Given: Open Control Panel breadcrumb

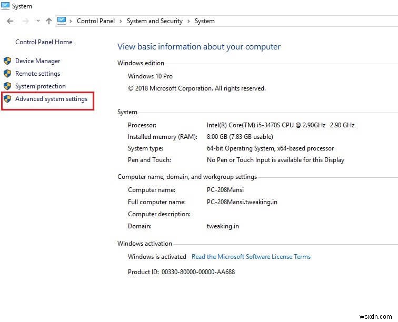Looking at the screenshot, I should point(96,21).
